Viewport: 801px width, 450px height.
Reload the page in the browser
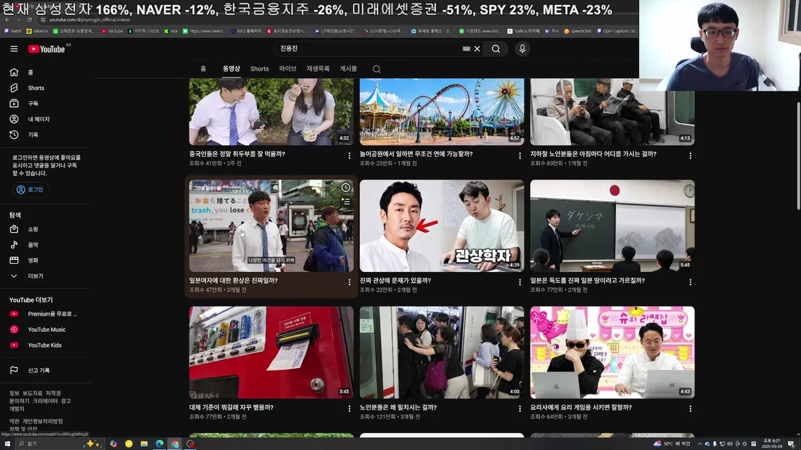point(29,20)
